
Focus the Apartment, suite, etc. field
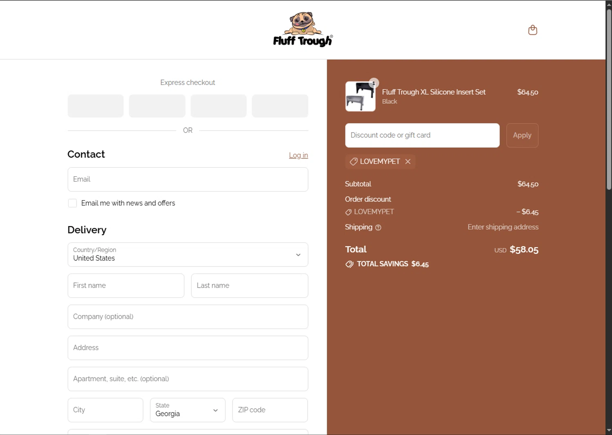coord(188,379)
